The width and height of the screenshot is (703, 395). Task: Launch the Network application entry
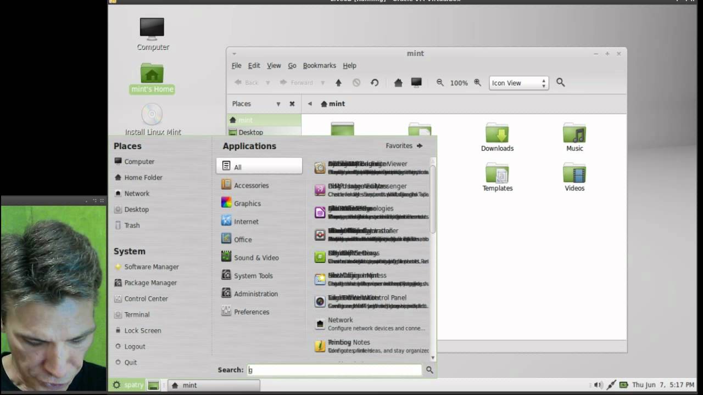(371, 324)
